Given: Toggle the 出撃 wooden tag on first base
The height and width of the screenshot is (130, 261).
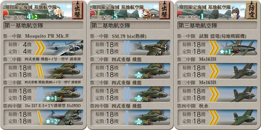Looking at the screenshot, I should coord(77,10).
